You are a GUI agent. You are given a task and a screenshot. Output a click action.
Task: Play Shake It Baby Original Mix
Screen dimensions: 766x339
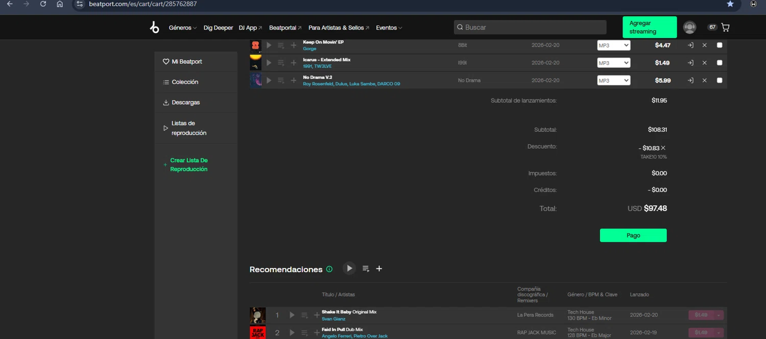pos(292,315)
